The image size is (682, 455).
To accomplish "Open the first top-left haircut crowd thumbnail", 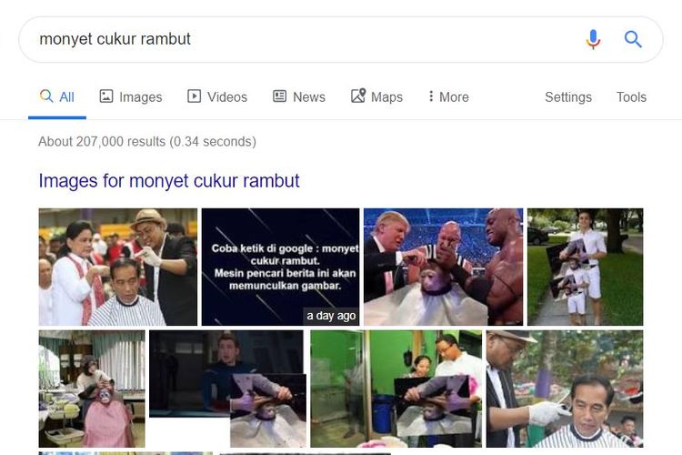I will (118, 267).
